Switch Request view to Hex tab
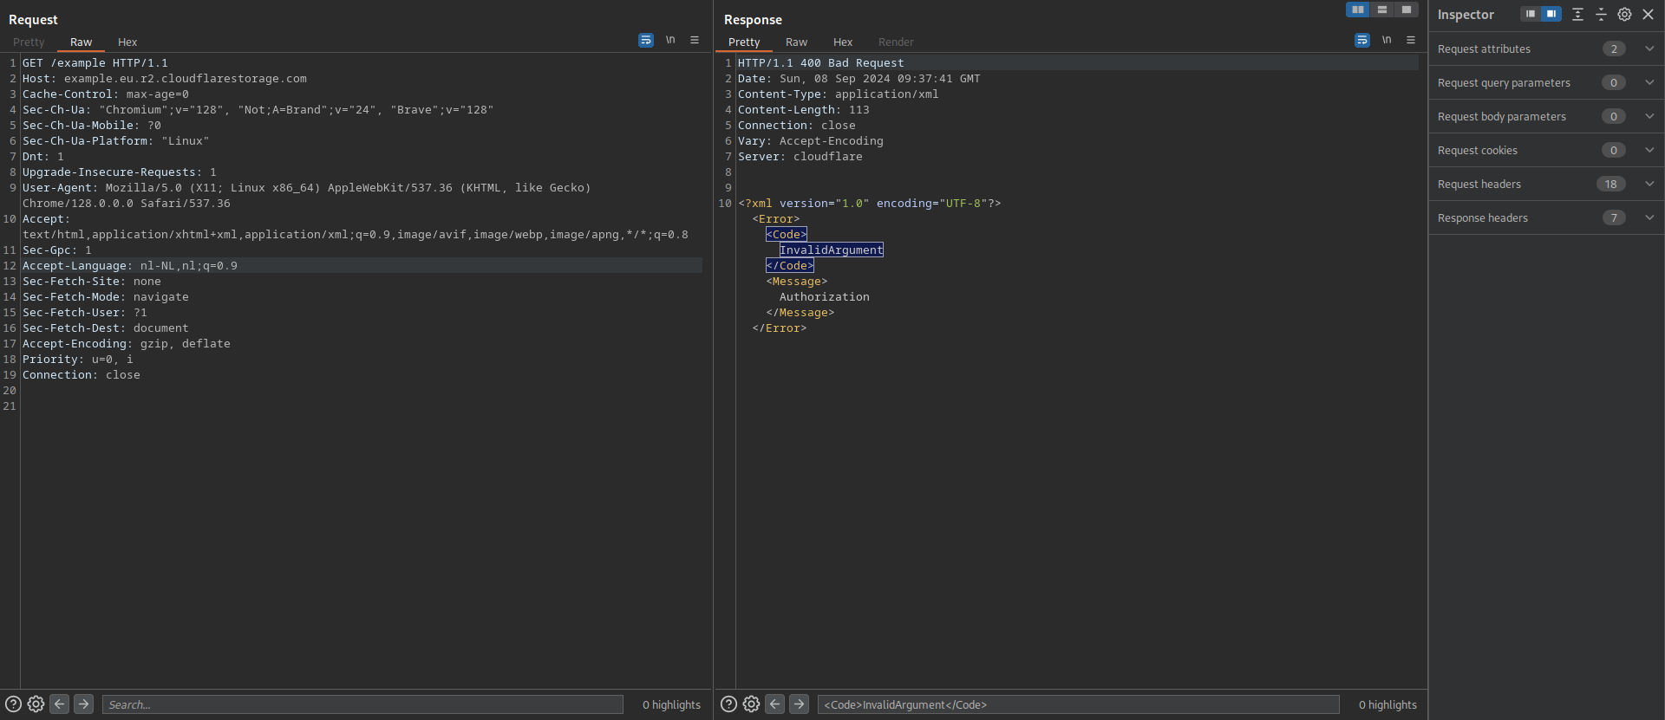 pos(127,42)
